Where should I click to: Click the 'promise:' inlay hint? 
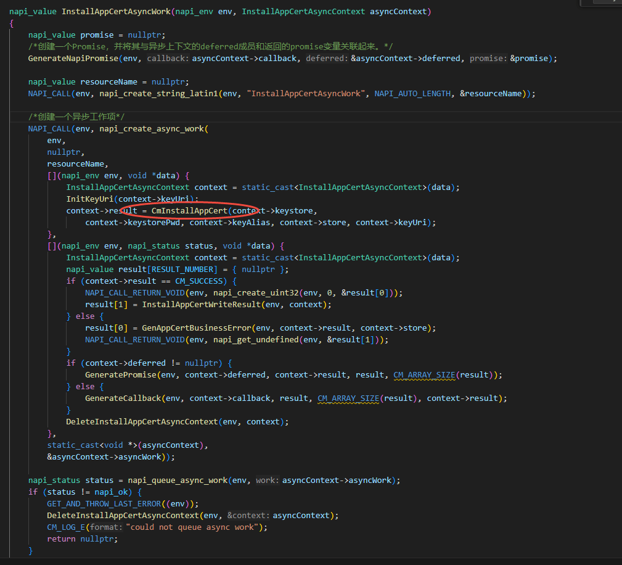(x=488, y=59)
